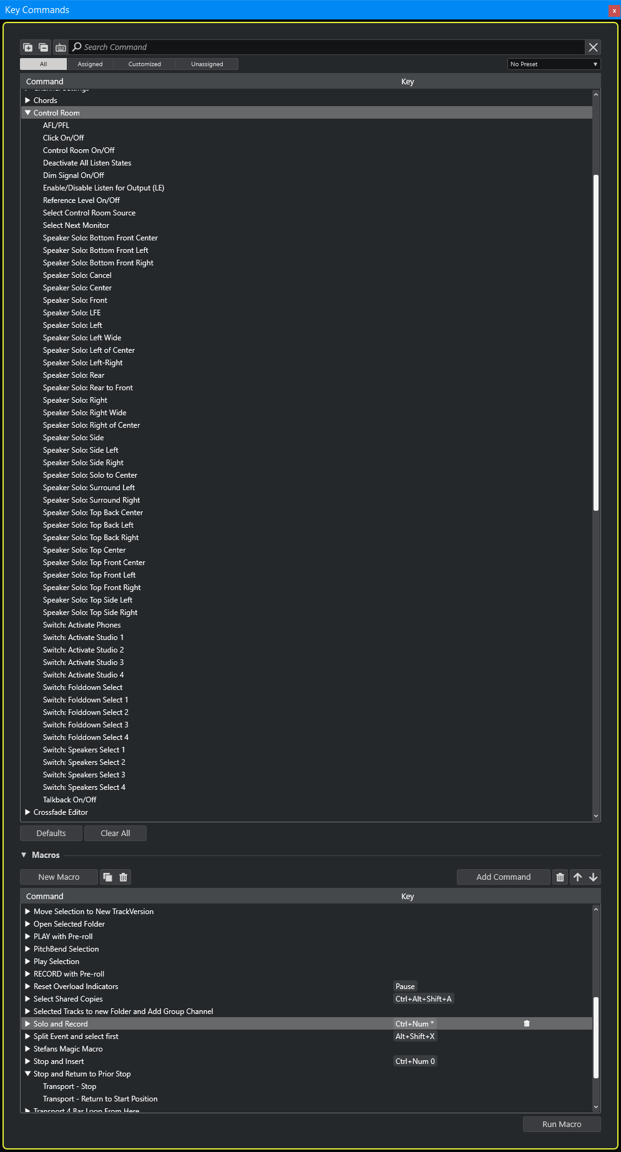Select the Talkback On/Off command
Image resolution: width=621 pixels, height=1152 pixels.
coord(70,800)
